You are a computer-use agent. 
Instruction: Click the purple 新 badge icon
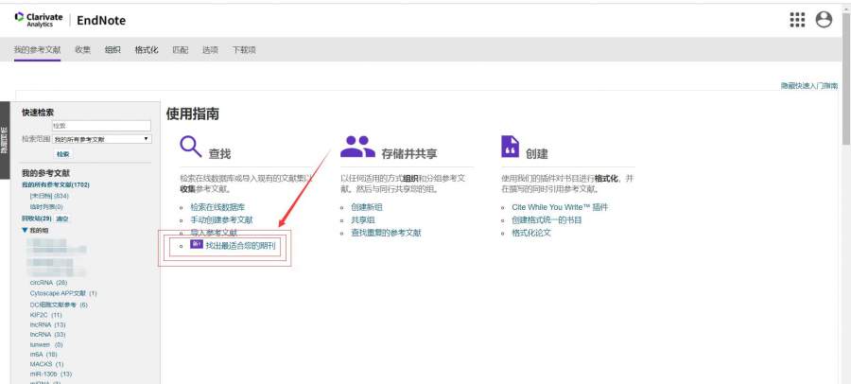coord(196,244)
